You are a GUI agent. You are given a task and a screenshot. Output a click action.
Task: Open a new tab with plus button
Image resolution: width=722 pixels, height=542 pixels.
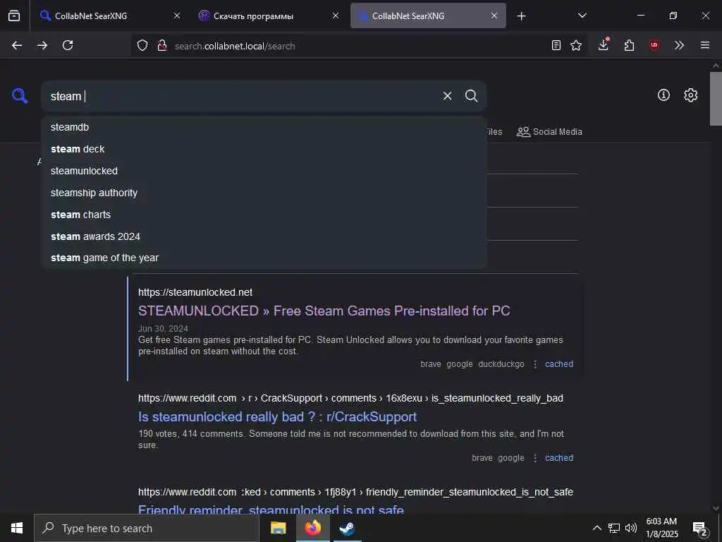tap(521, 16)
